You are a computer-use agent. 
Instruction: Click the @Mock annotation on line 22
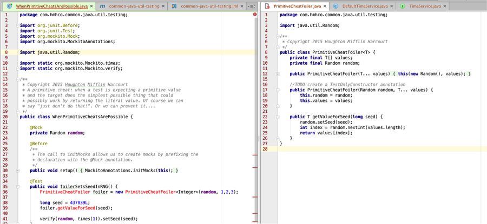pyautogui.click(x=36, y=127)
